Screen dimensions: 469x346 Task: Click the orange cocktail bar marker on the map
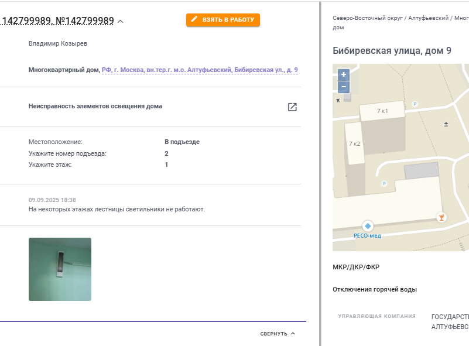click(441, 217)
